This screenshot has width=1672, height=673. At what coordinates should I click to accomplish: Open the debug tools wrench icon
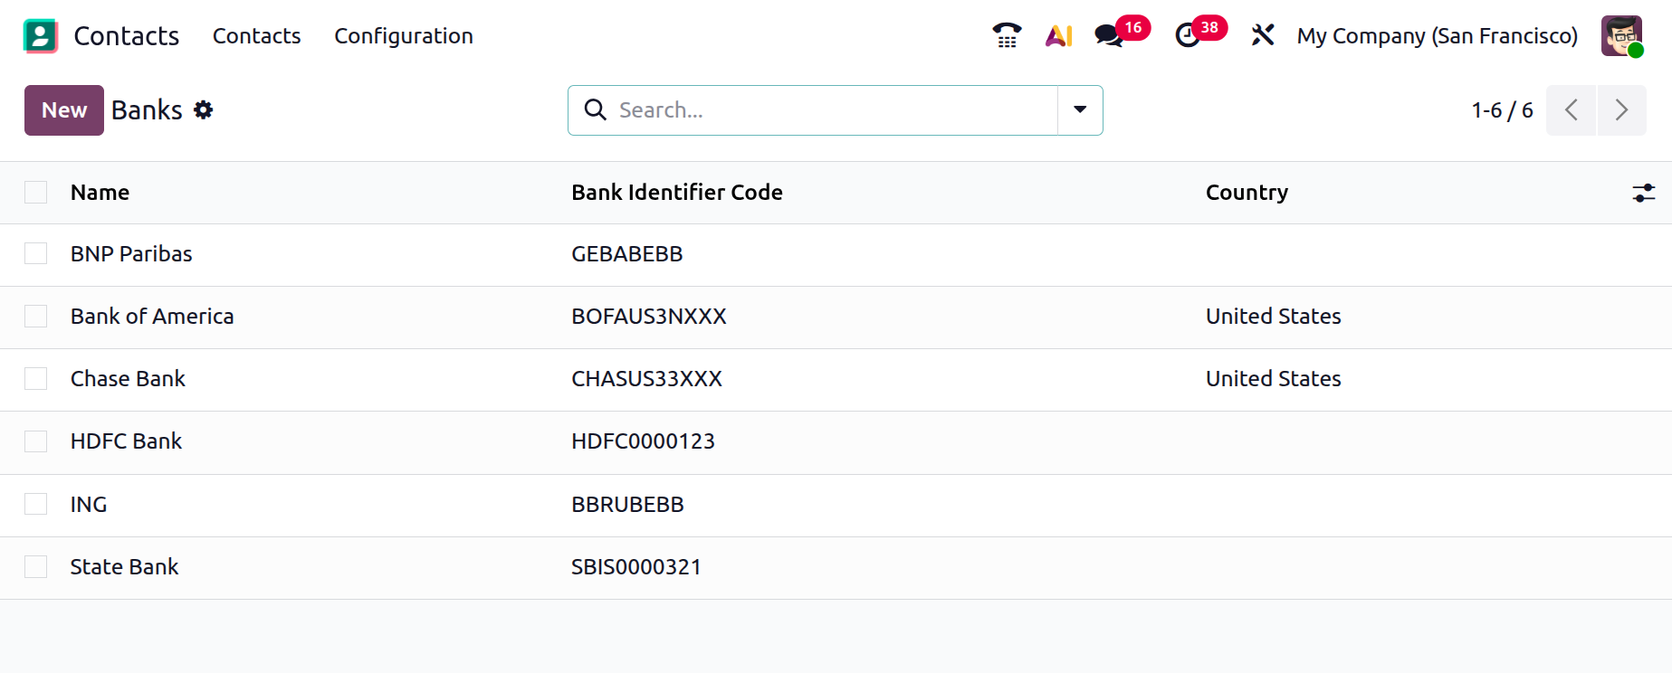tap(1263, 36)
